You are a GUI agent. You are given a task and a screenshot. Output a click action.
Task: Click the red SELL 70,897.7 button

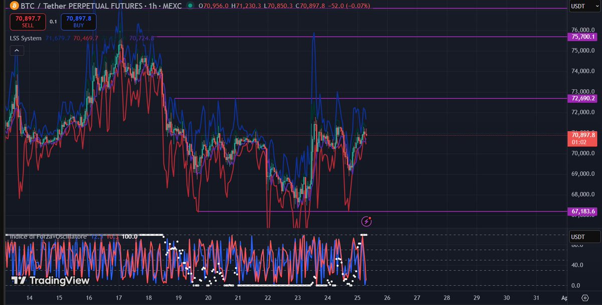28,22
